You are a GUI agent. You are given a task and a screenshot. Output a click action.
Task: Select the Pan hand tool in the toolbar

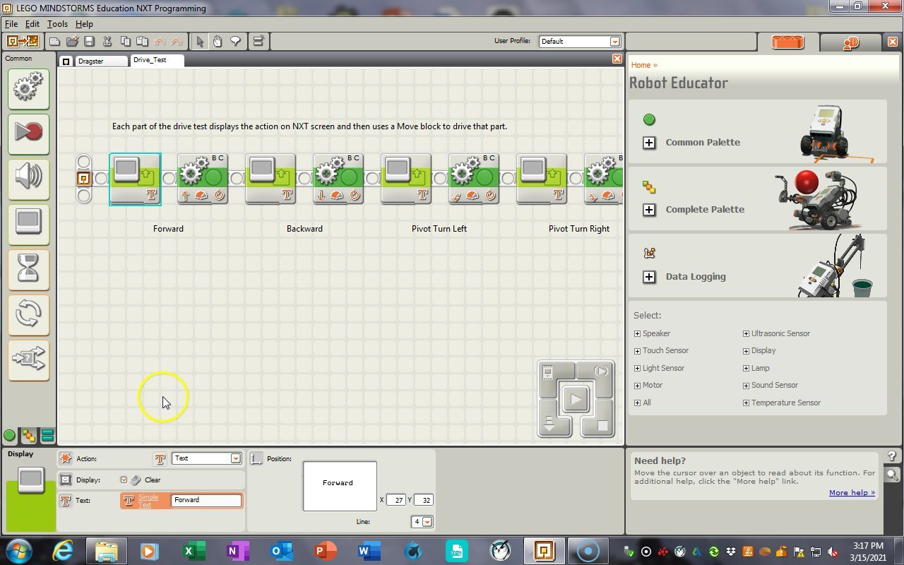click(219, 41)
